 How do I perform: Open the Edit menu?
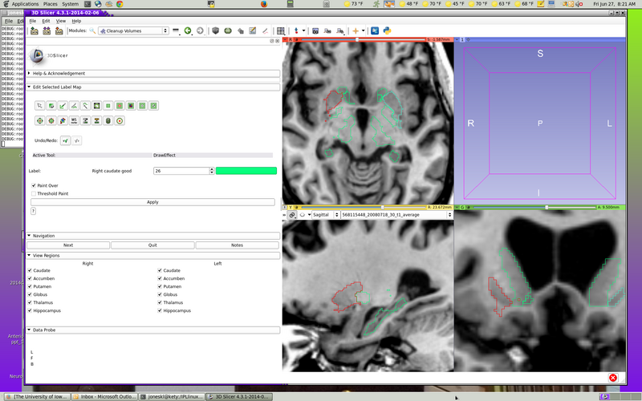click(x=46, y=21)
